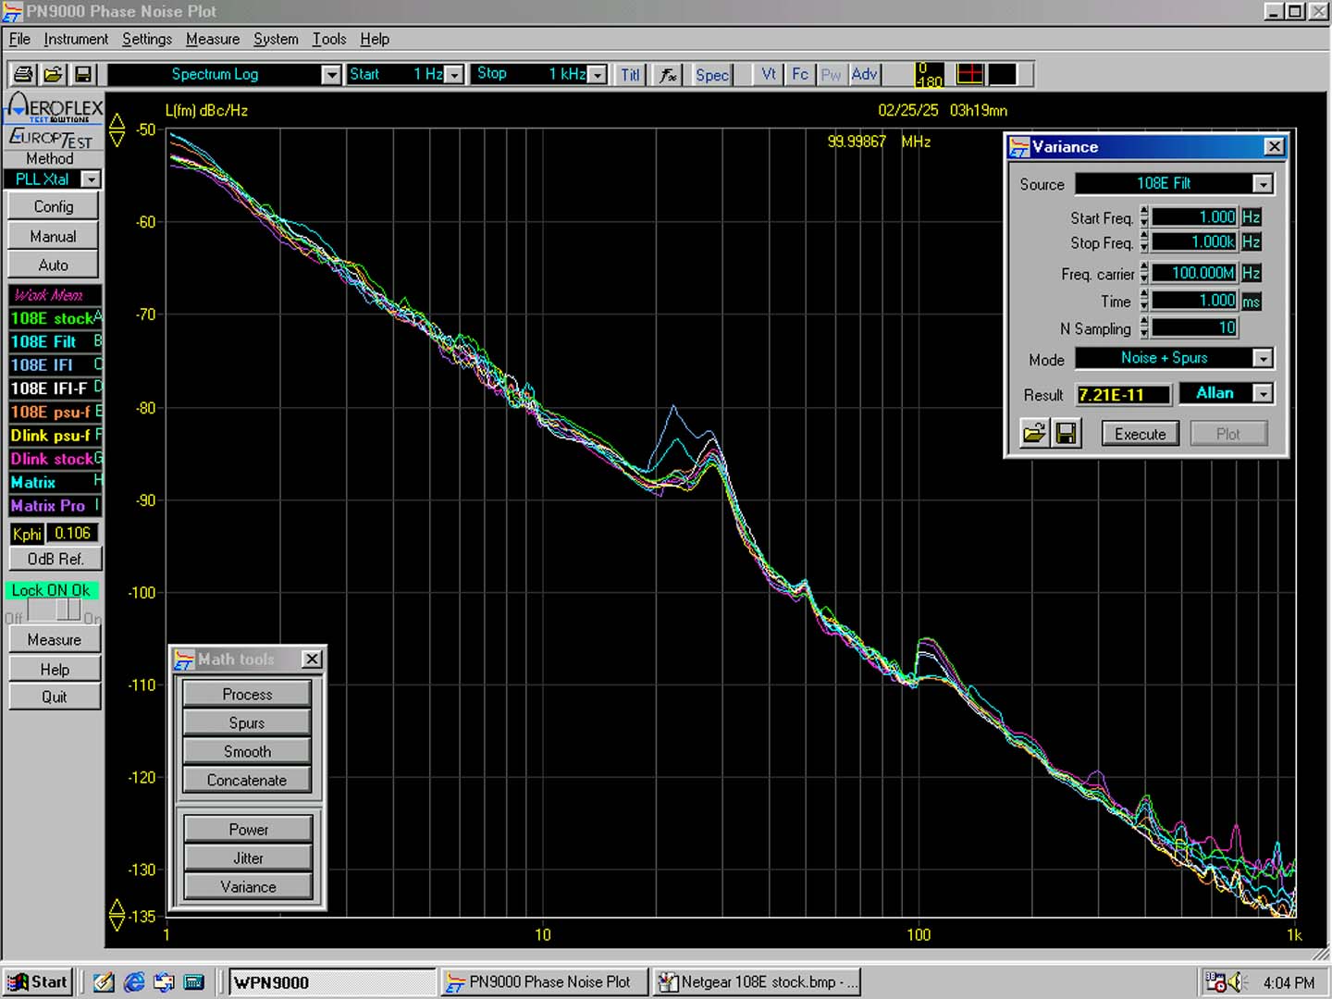Select the Dlink psu-f trace memory

tap(55, 436)
